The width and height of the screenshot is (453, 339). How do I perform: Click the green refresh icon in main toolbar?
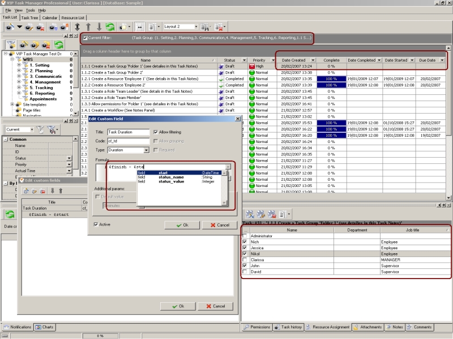110,27
